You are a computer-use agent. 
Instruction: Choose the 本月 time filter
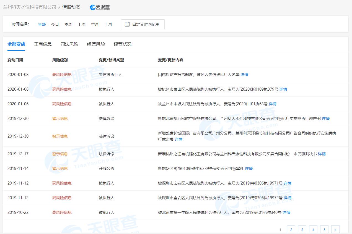95,24
